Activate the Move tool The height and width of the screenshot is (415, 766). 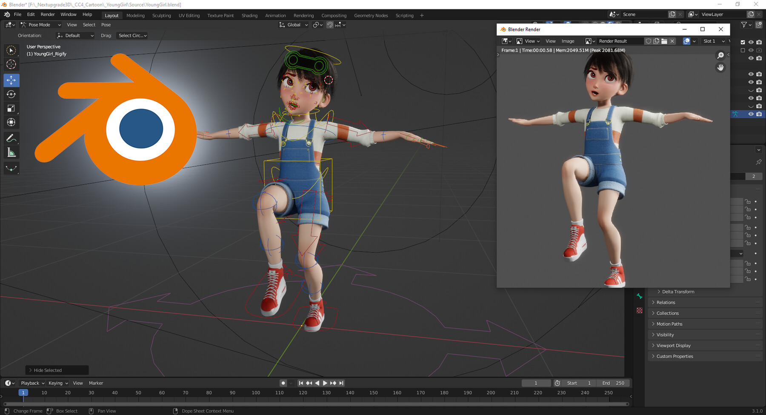11,80
